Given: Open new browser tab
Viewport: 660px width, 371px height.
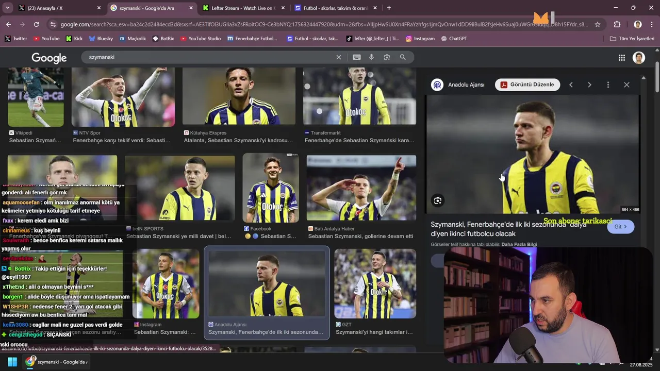Looking at the screenshot, I should pos(389,8).
